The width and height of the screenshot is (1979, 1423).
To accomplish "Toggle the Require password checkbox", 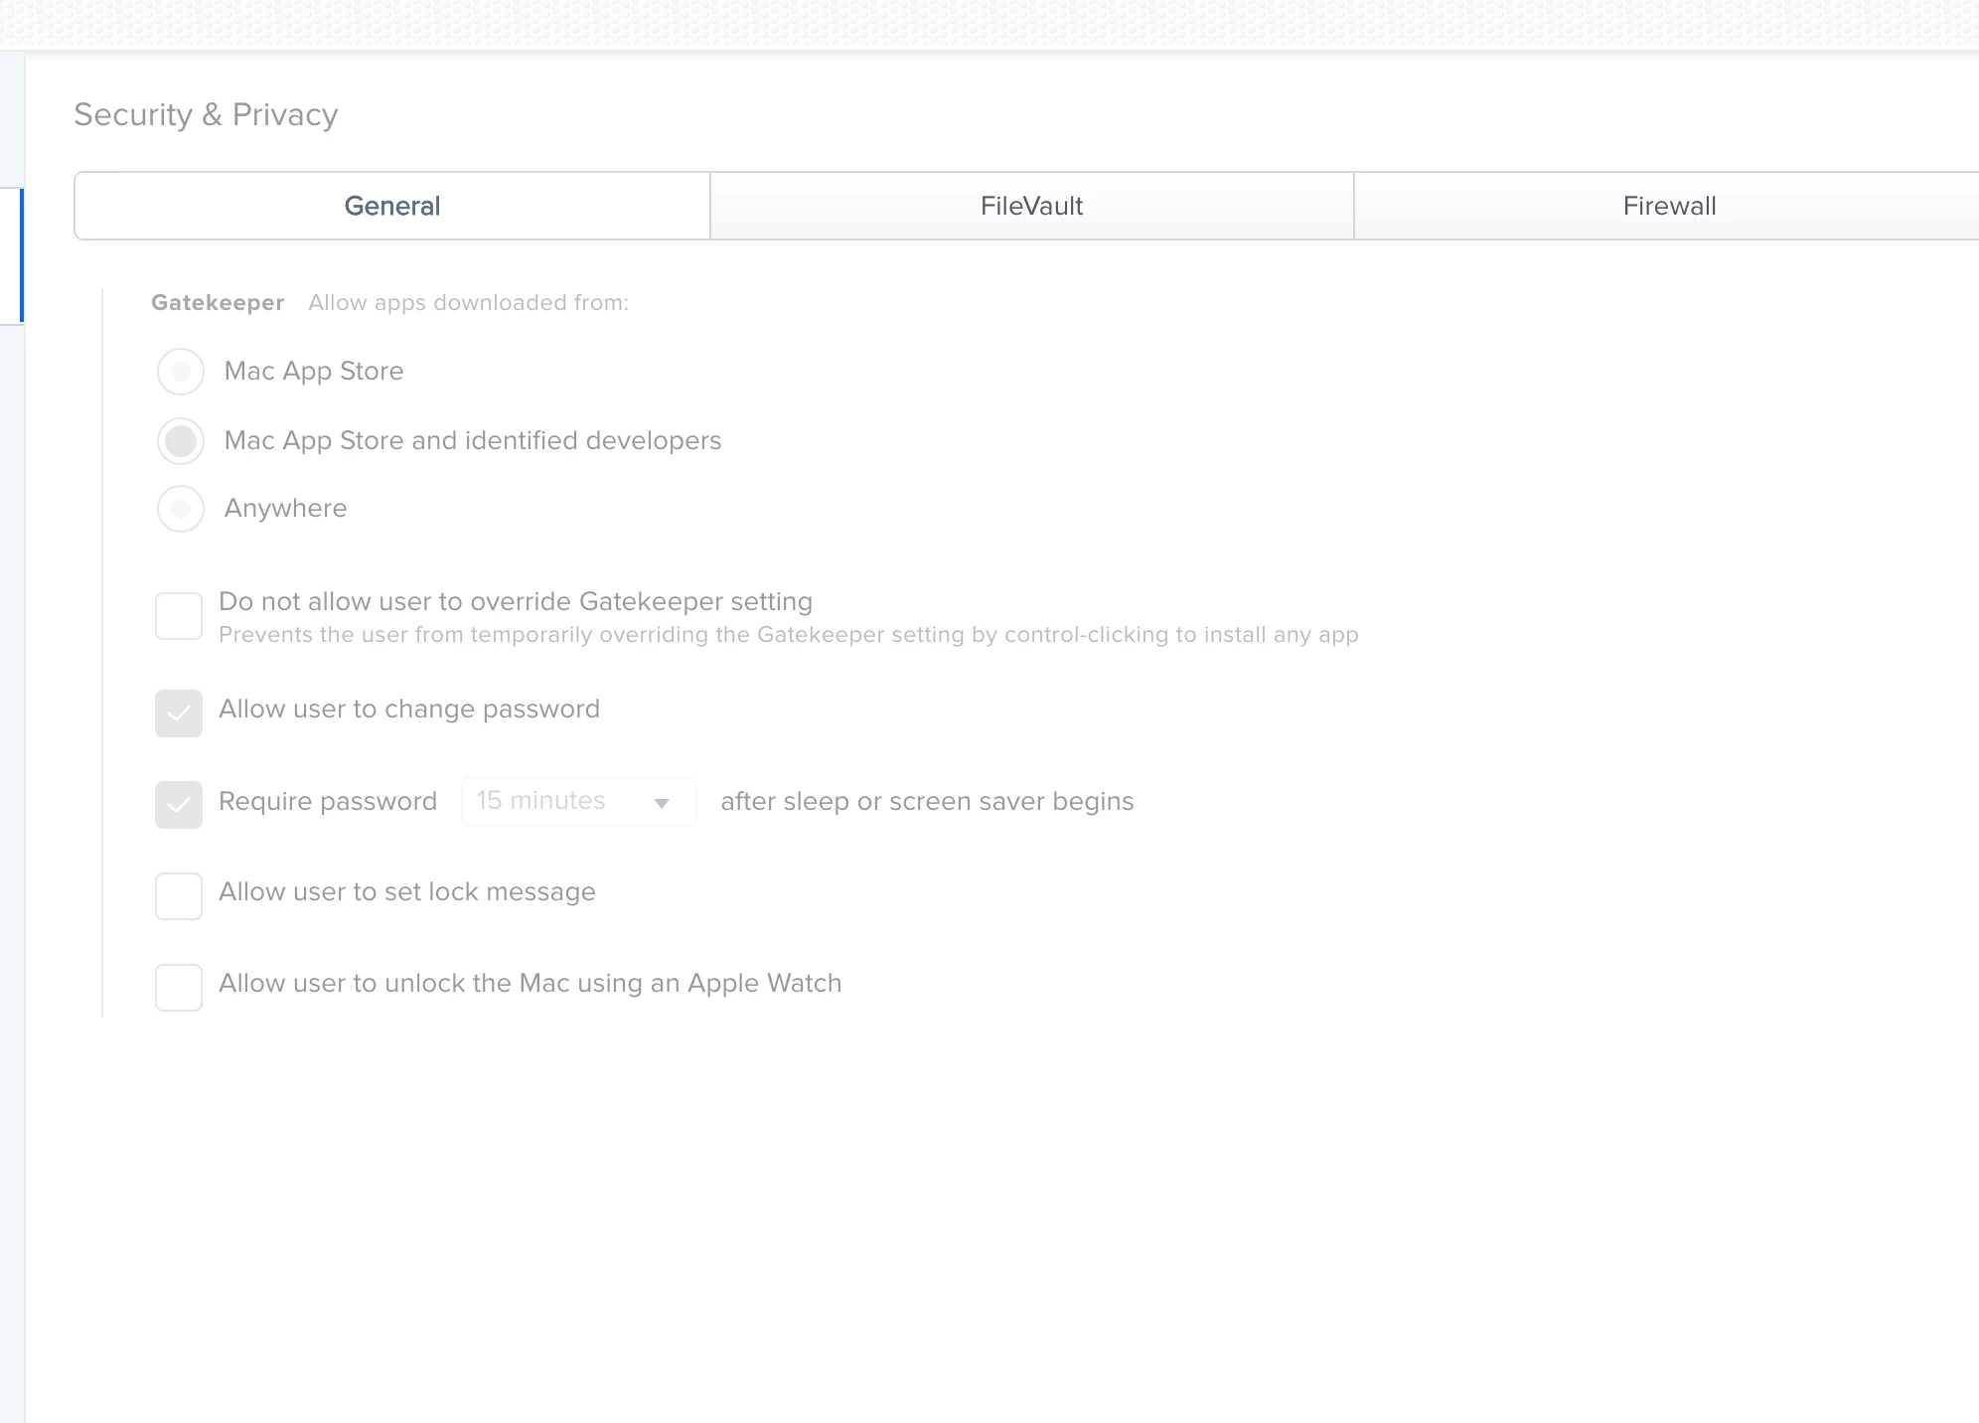I will 179,805.
